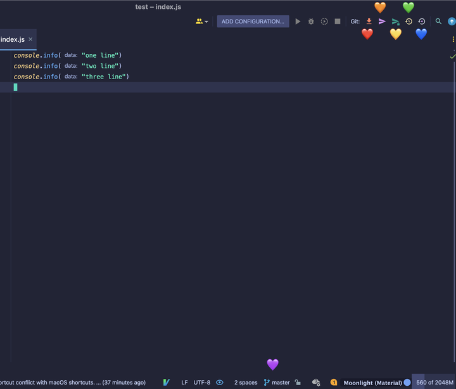Viewport: 456px width, 389px height.
Task: Open Code With Me users dropdown
Action: pyautogui.click(x=202, y=22)
